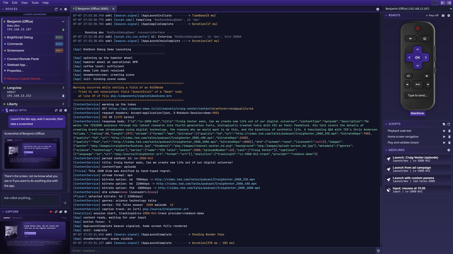Viewport: 453px width, 254px height.
Task: Collapse the Benjamin (Office) device card
Action: point(63,21)
